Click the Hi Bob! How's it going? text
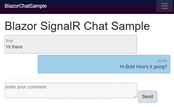This screenshot has height=107, width=174. tap(143, 67)
